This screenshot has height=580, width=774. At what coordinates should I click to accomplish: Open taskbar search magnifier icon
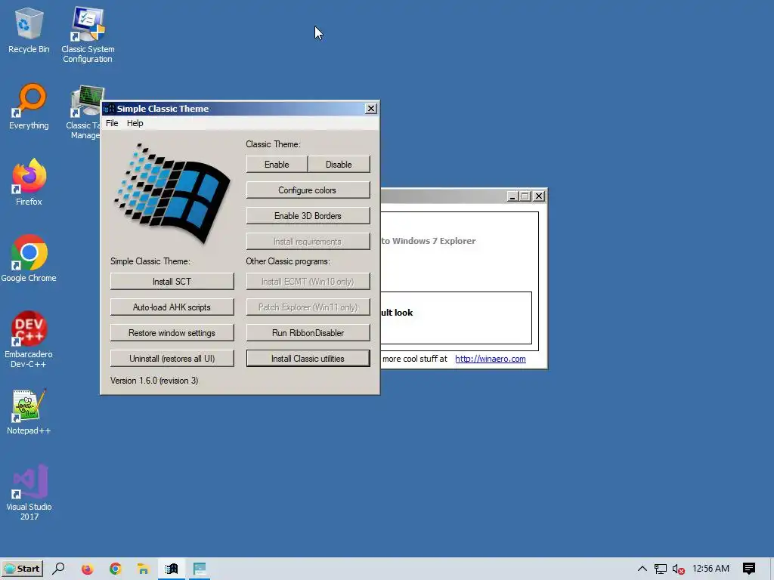58,568
